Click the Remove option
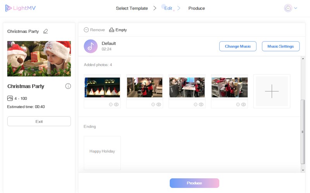This screenshot has width=310, height=193. click(94, 30)
